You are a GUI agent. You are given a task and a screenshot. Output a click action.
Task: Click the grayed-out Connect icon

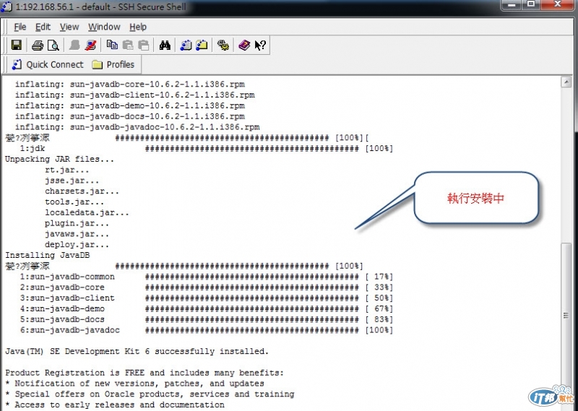(74, 45)
